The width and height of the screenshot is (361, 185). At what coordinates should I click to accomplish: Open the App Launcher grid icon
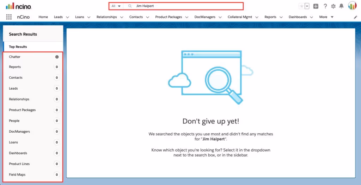[x=9, y=17]
